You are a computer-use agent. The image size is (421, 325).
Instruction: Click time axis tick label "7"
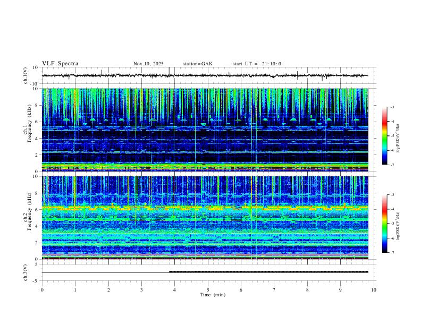[x=274, y=290]
